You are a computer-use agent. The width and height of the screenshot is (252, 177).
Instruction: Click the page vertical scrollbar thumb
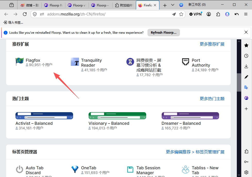239,82
